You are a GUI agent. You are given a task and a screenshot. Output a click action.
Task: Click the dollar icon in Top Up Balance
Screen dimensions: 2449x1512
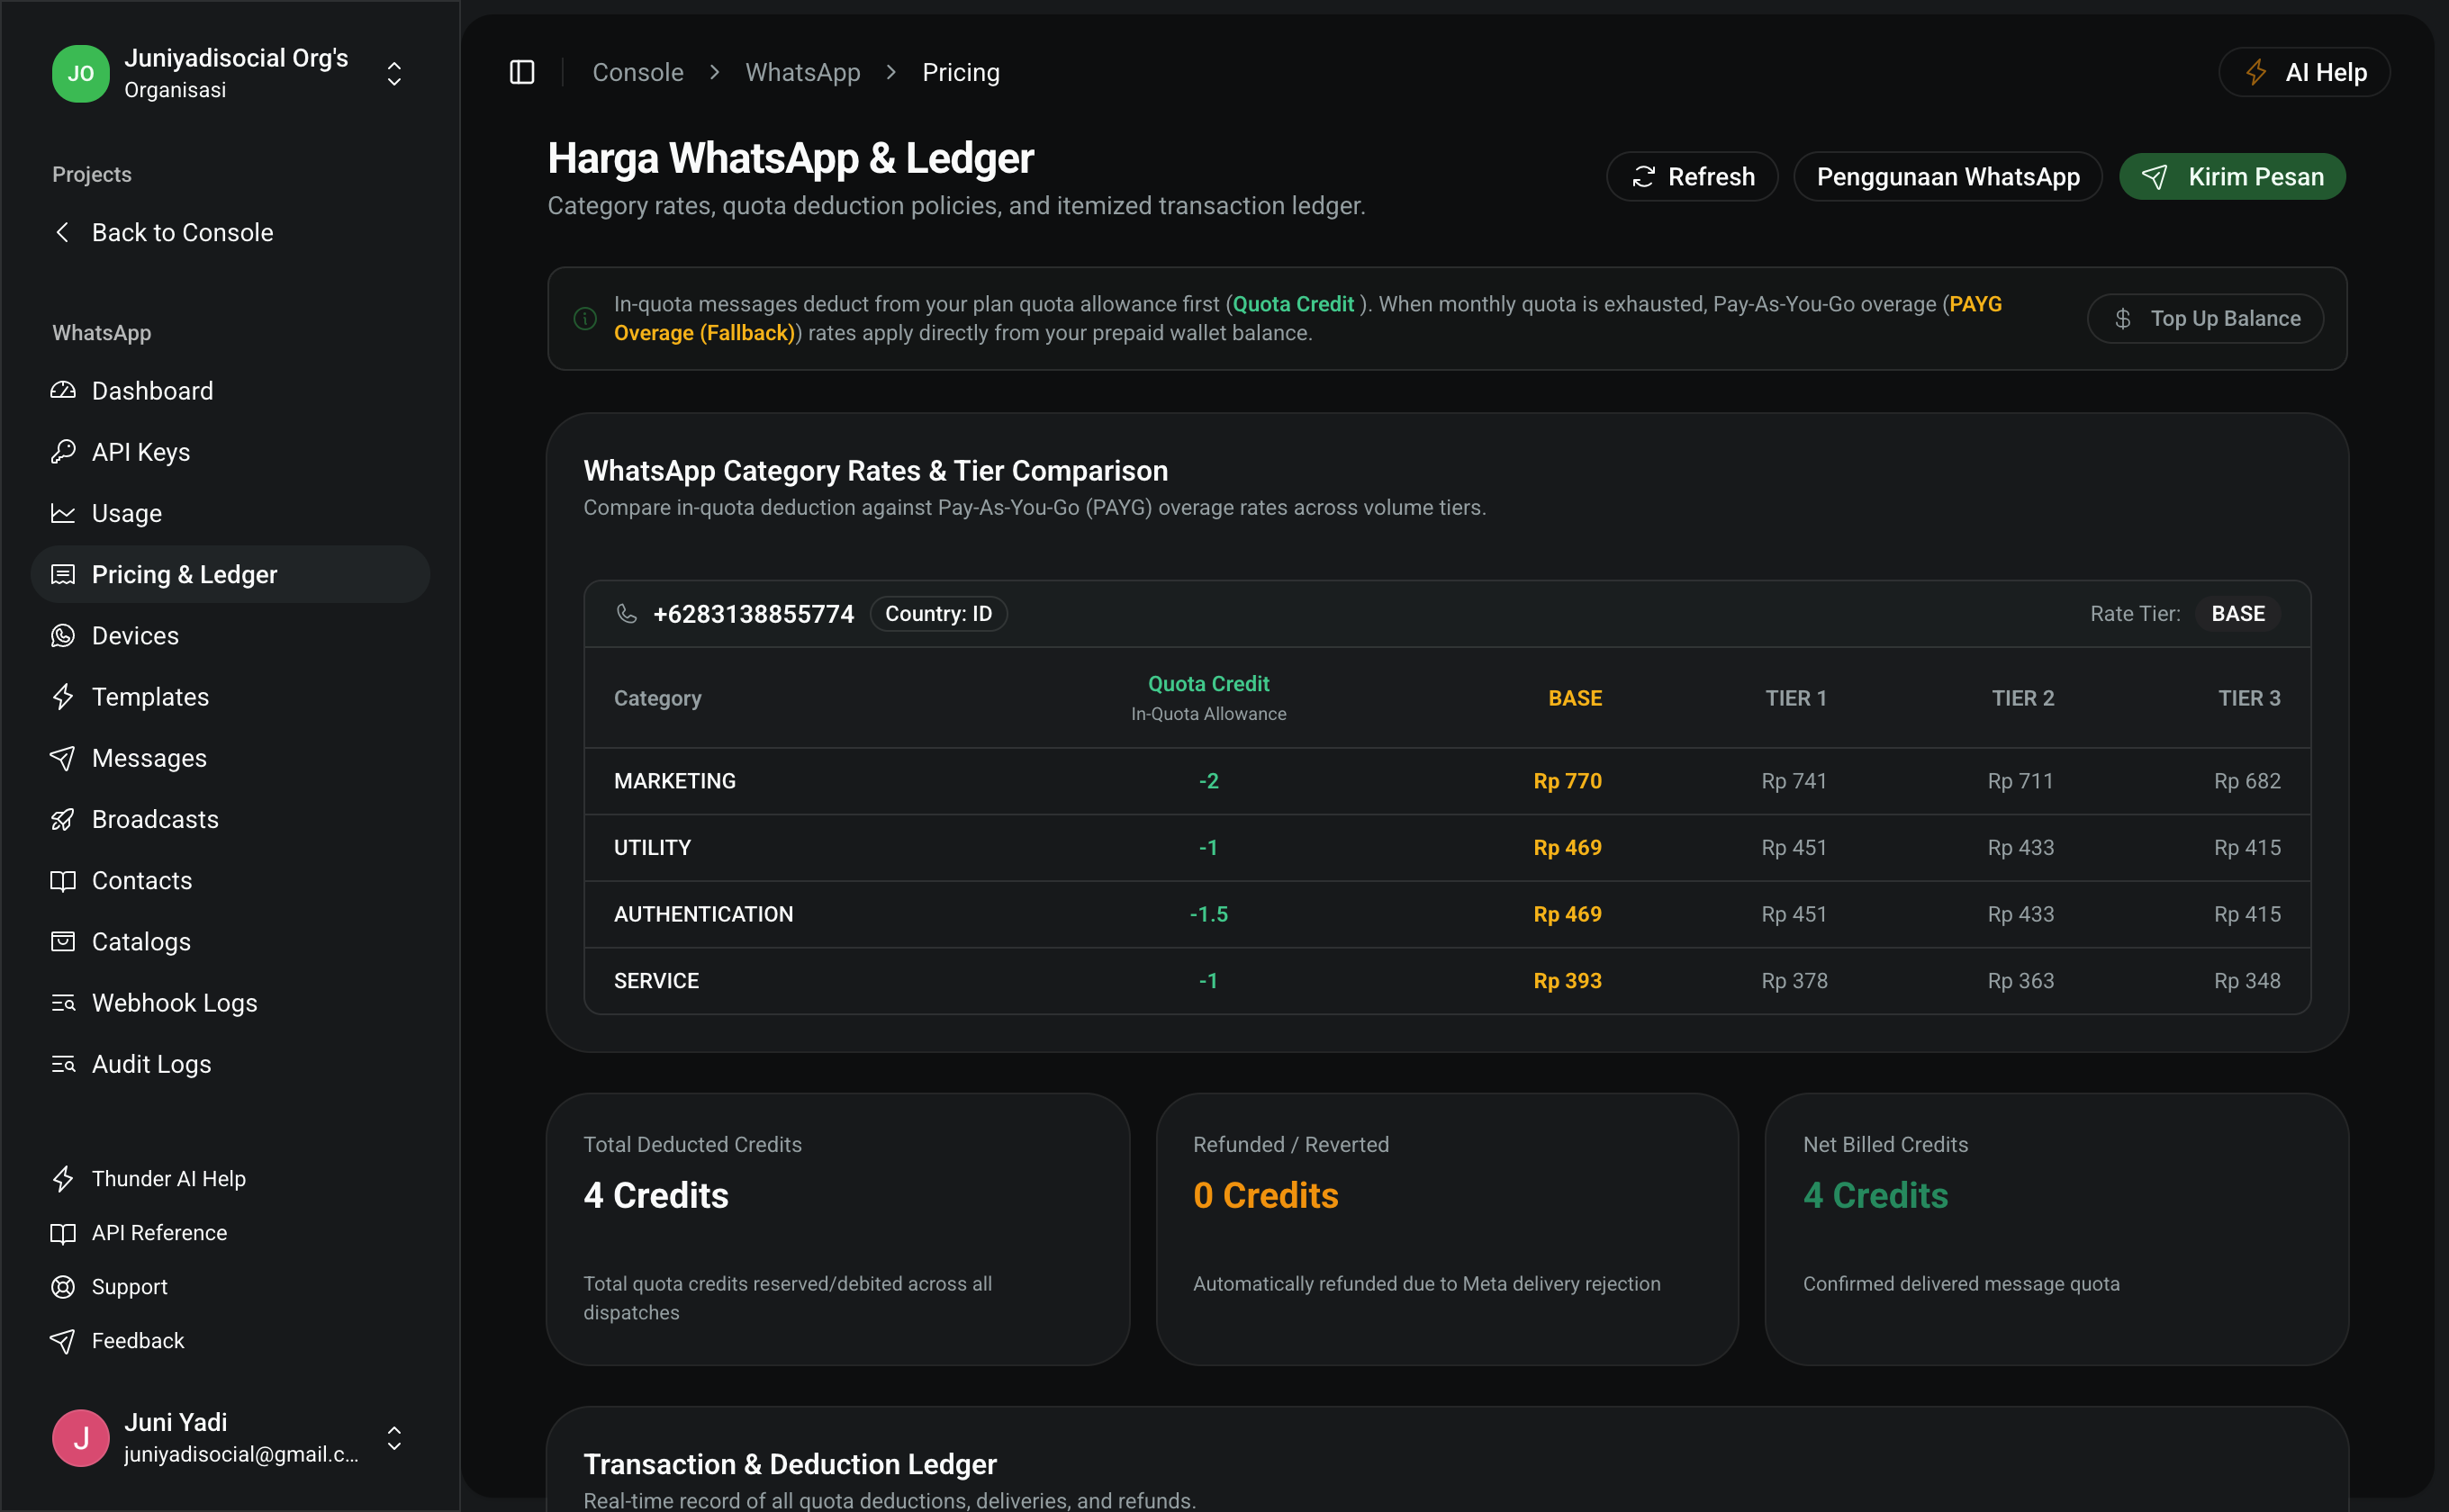pyautogui.click(x=2123, y=319)
